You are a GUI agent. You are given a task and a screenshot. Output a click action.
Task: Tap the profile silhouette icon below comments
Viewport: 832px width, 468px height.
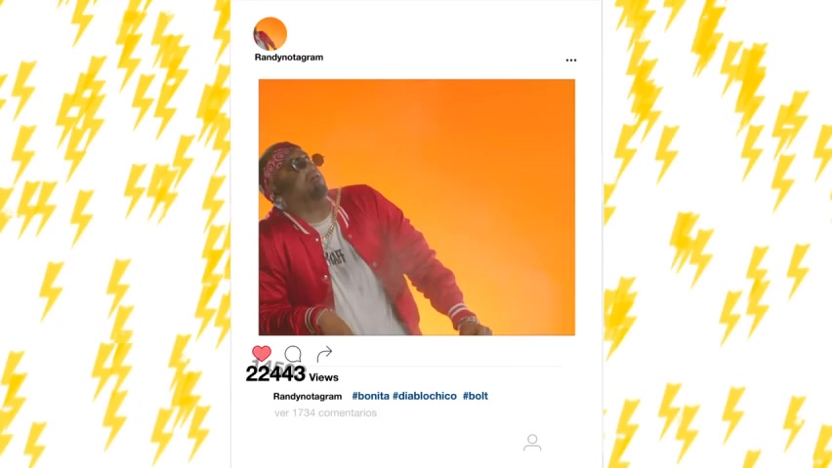tap(532, 443)
